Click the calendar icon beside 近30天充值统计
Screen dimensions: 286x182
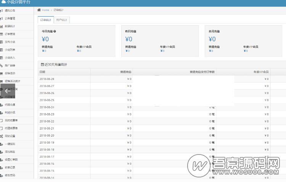pos(42,64)
